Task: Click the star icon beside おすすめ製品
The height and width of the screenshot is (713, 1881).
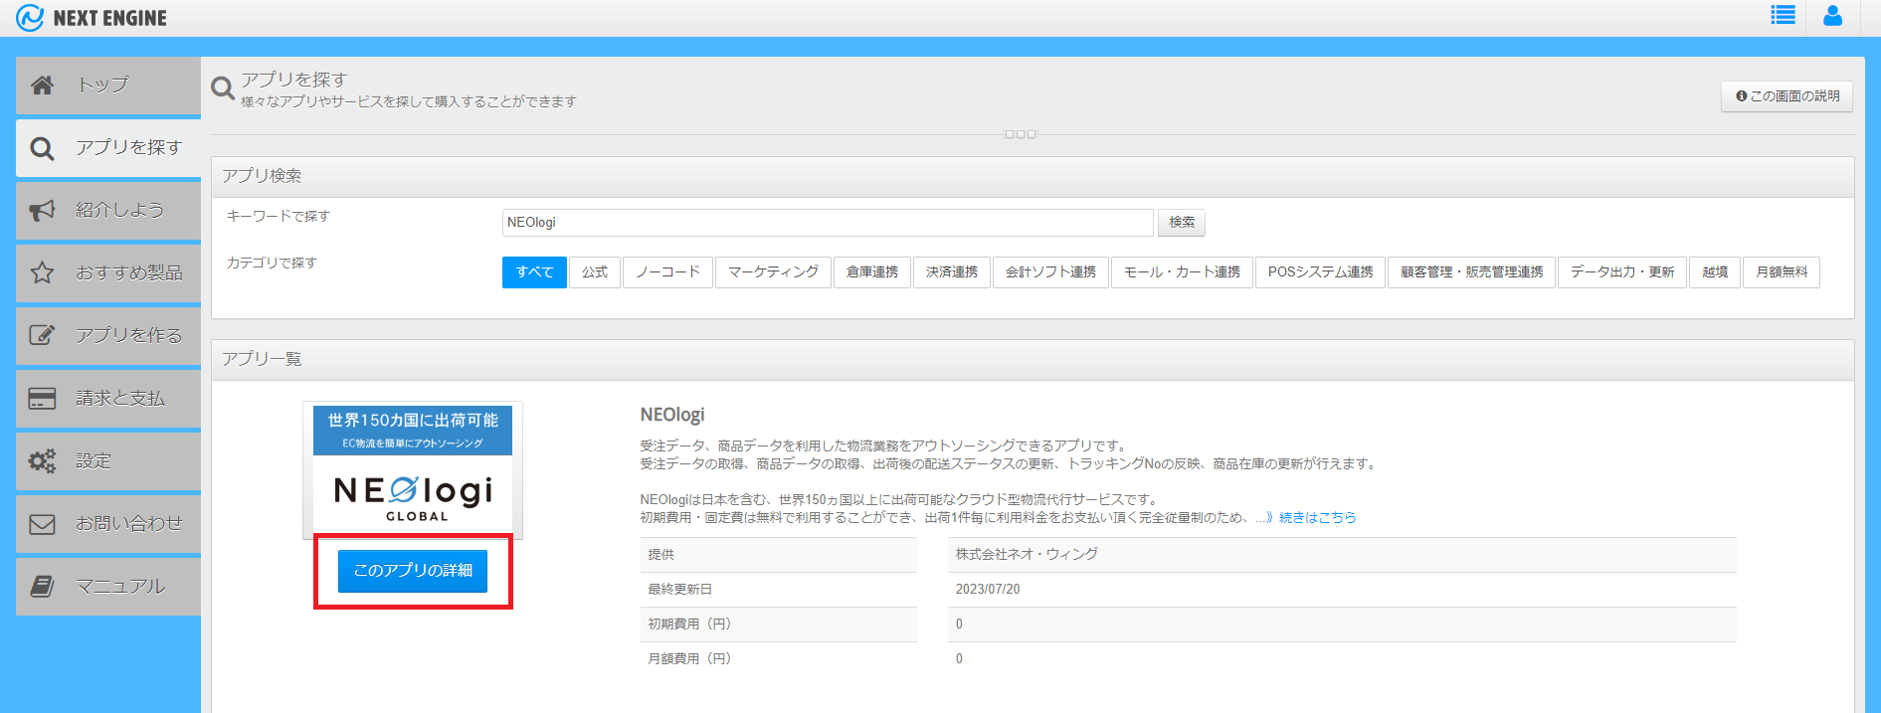Action: pyautogui.click(x=42, y=272)
